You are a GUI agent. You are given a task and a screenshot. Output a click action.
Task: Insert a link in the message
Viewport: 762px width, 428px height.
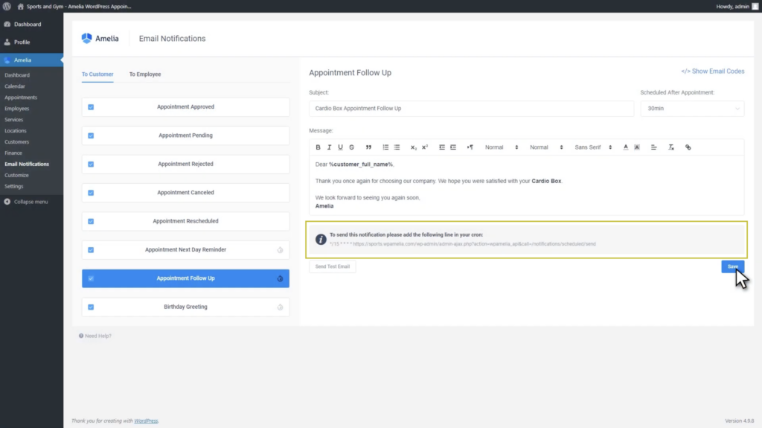[x=688, y=147]
